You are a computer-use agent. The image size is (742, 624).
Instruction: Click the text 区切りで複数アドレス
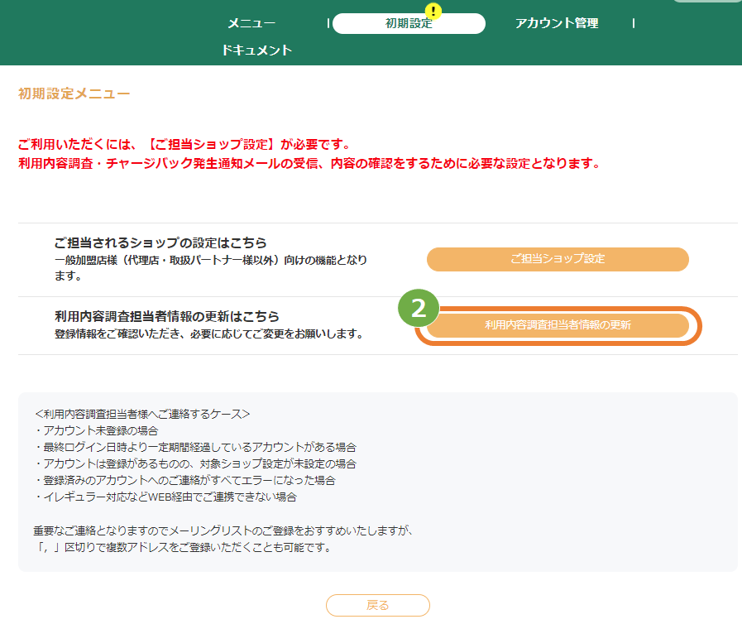pos(116,547)
